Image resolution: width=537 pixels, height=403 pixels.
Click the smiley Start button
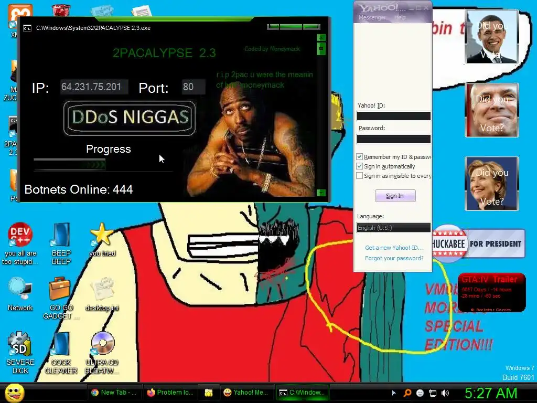click(14, 393)
